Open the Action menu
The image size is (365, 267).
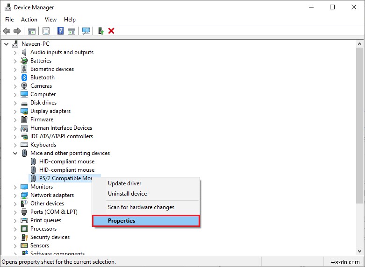29,20
